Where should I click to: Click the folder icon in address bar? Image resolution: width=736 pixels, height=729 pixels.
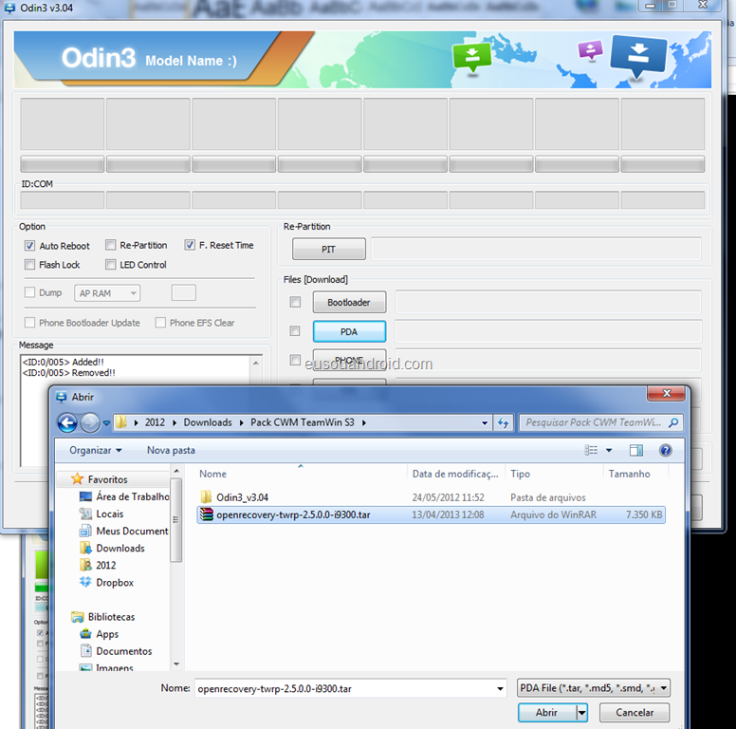tap(121, 422)
